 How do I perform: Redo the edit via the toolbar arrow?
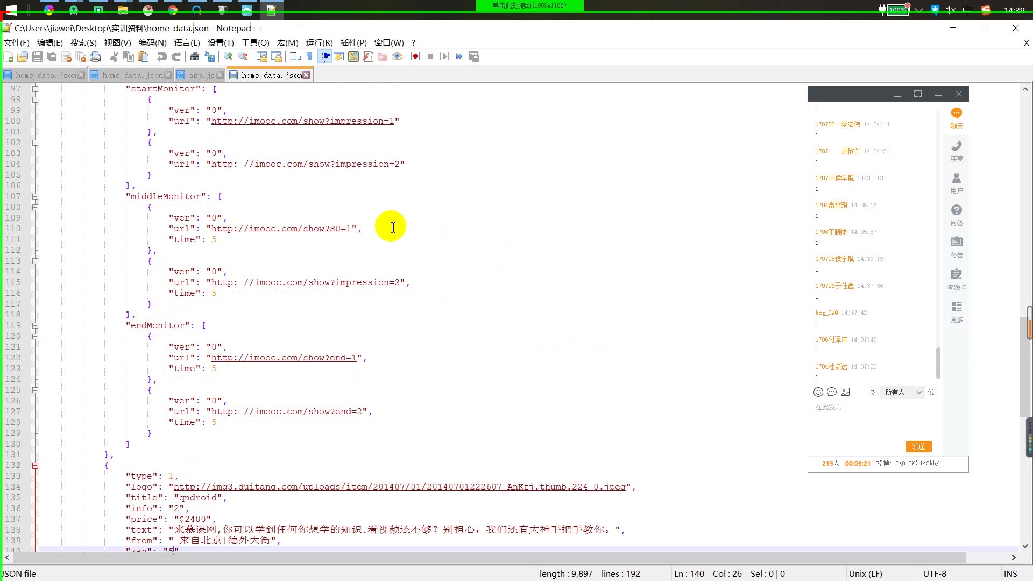click(x=176, y=56)
